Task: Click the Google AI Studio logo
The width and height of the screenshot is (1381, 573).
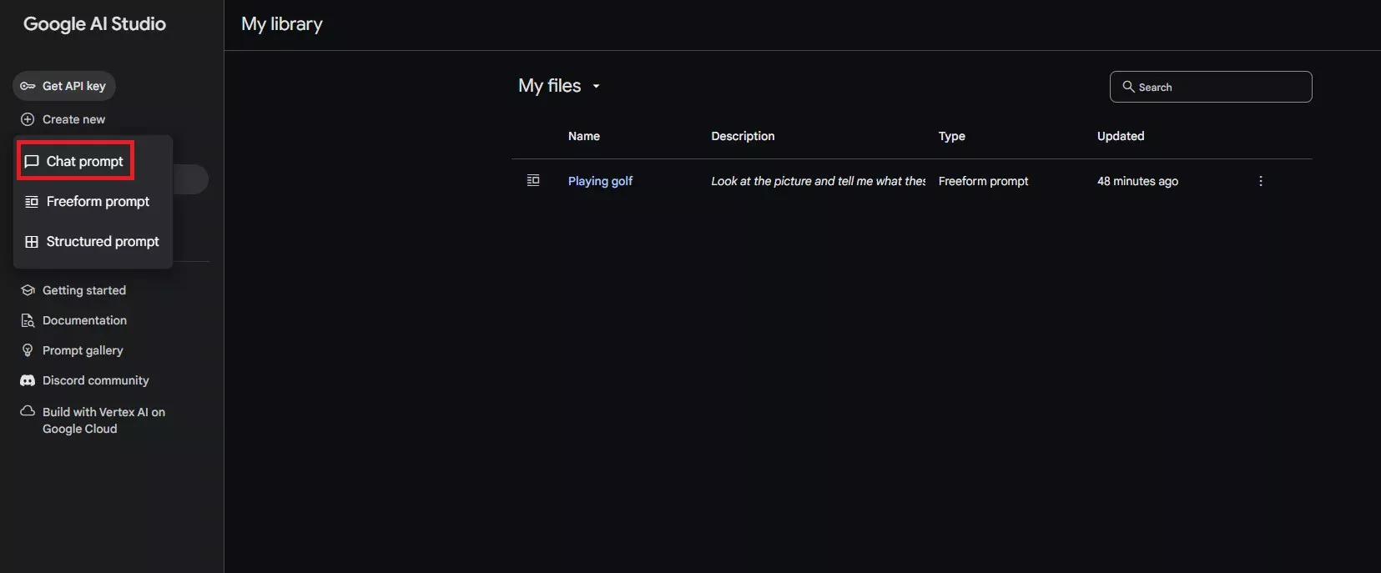Action: tap(94, 24)
